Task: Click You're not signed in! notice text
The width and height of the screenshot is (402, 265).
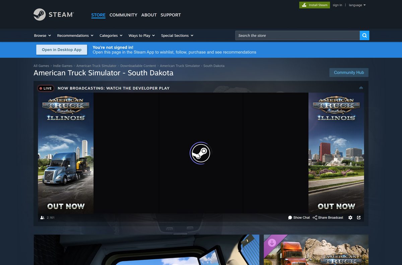Action: (113, 47)
